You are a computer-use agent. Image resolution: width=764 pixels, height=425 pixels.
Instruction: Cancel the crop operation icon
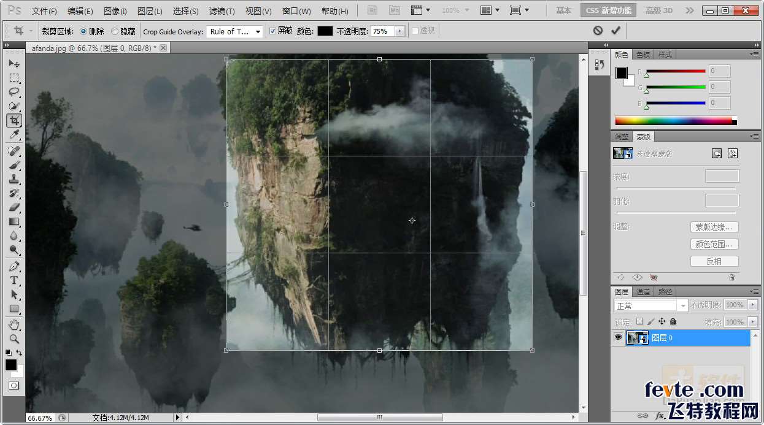598,31
